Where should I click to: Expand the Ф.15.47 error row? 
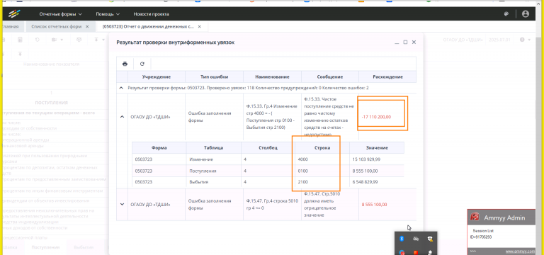point(122,204)
